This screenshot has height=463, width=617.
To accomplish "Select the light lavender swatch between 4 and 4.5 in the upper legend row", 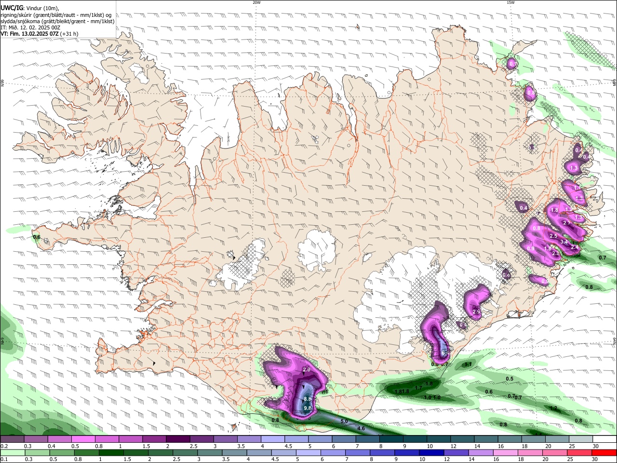I will click(x=273, y=439).
